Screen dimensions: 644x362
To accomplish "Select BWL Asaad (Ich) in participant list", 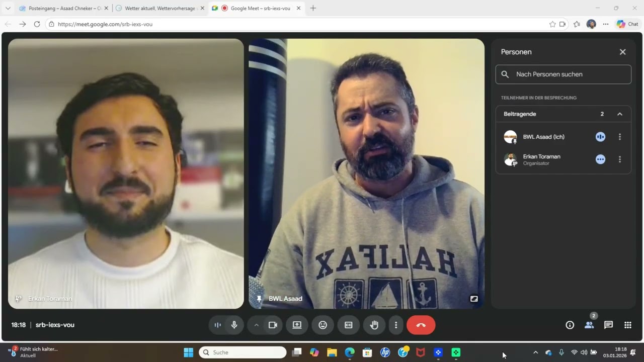I will point(563,137).
